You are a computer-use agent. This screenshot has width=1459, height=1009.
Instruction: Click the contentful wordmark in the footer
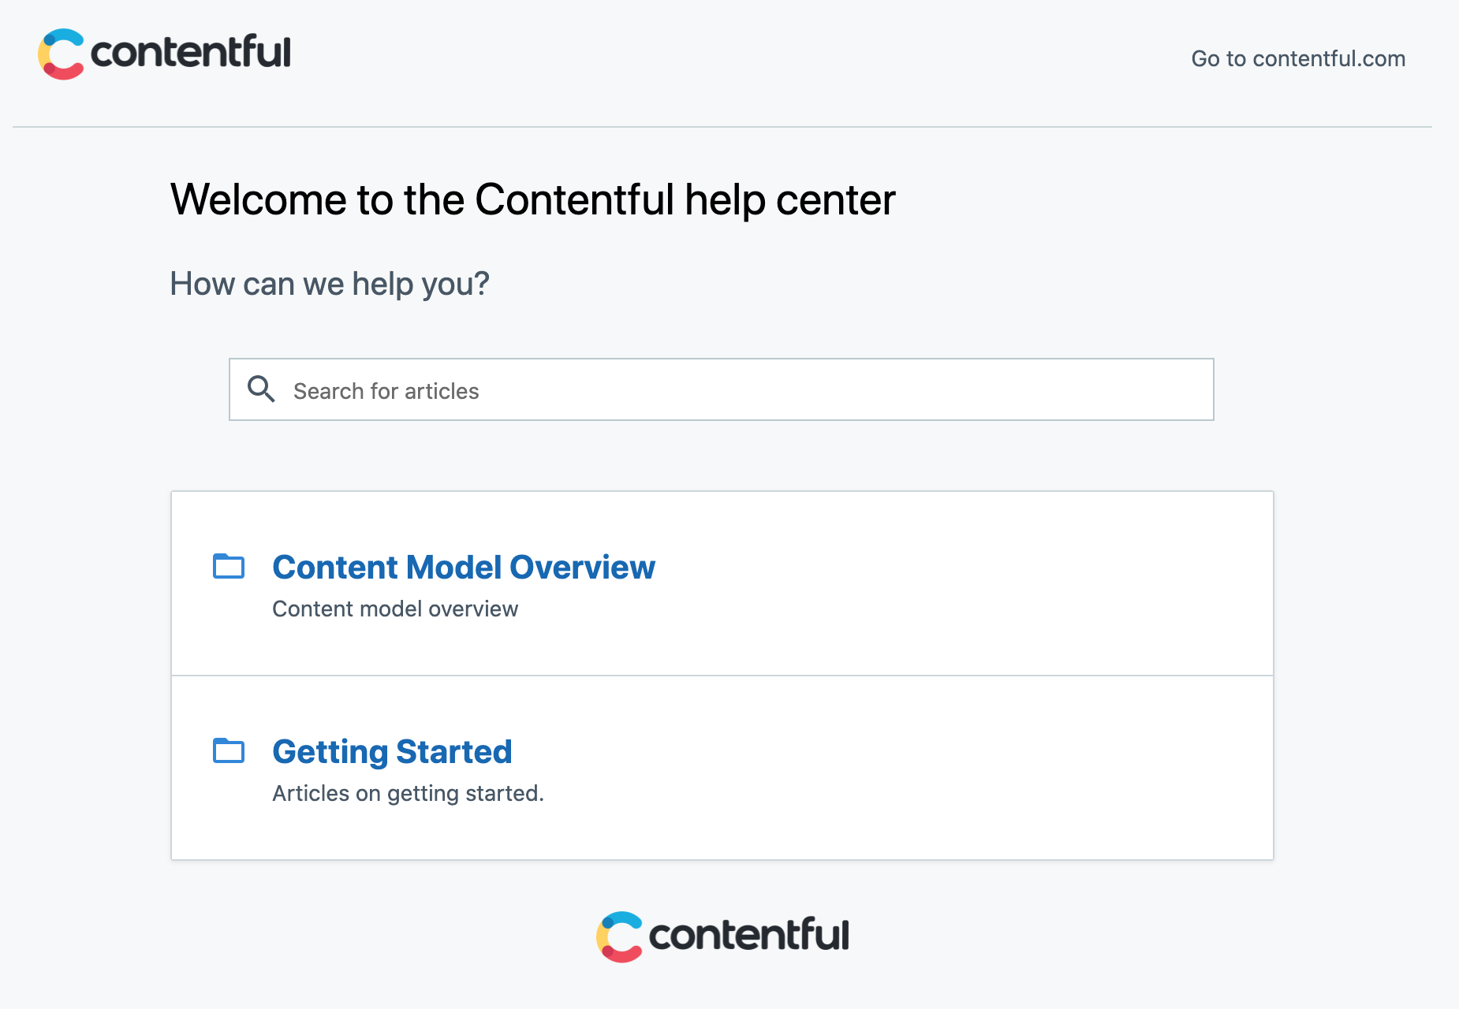(x=748, y=935)
